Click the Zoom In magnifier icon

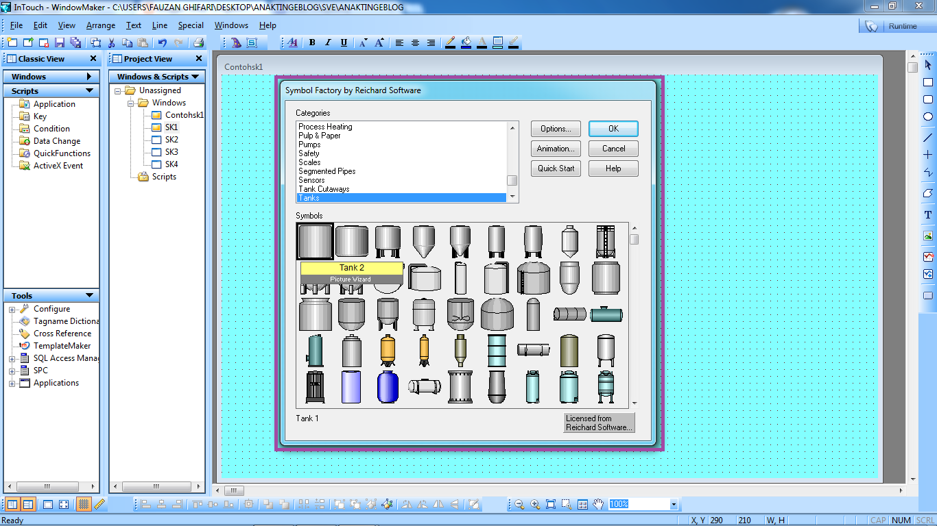pyautogui.click(x=535, y=504)
